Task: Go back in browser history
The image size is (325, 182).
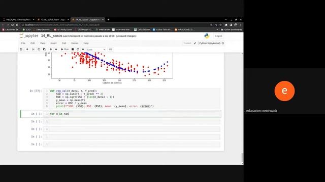Action: tap(3, 25)
